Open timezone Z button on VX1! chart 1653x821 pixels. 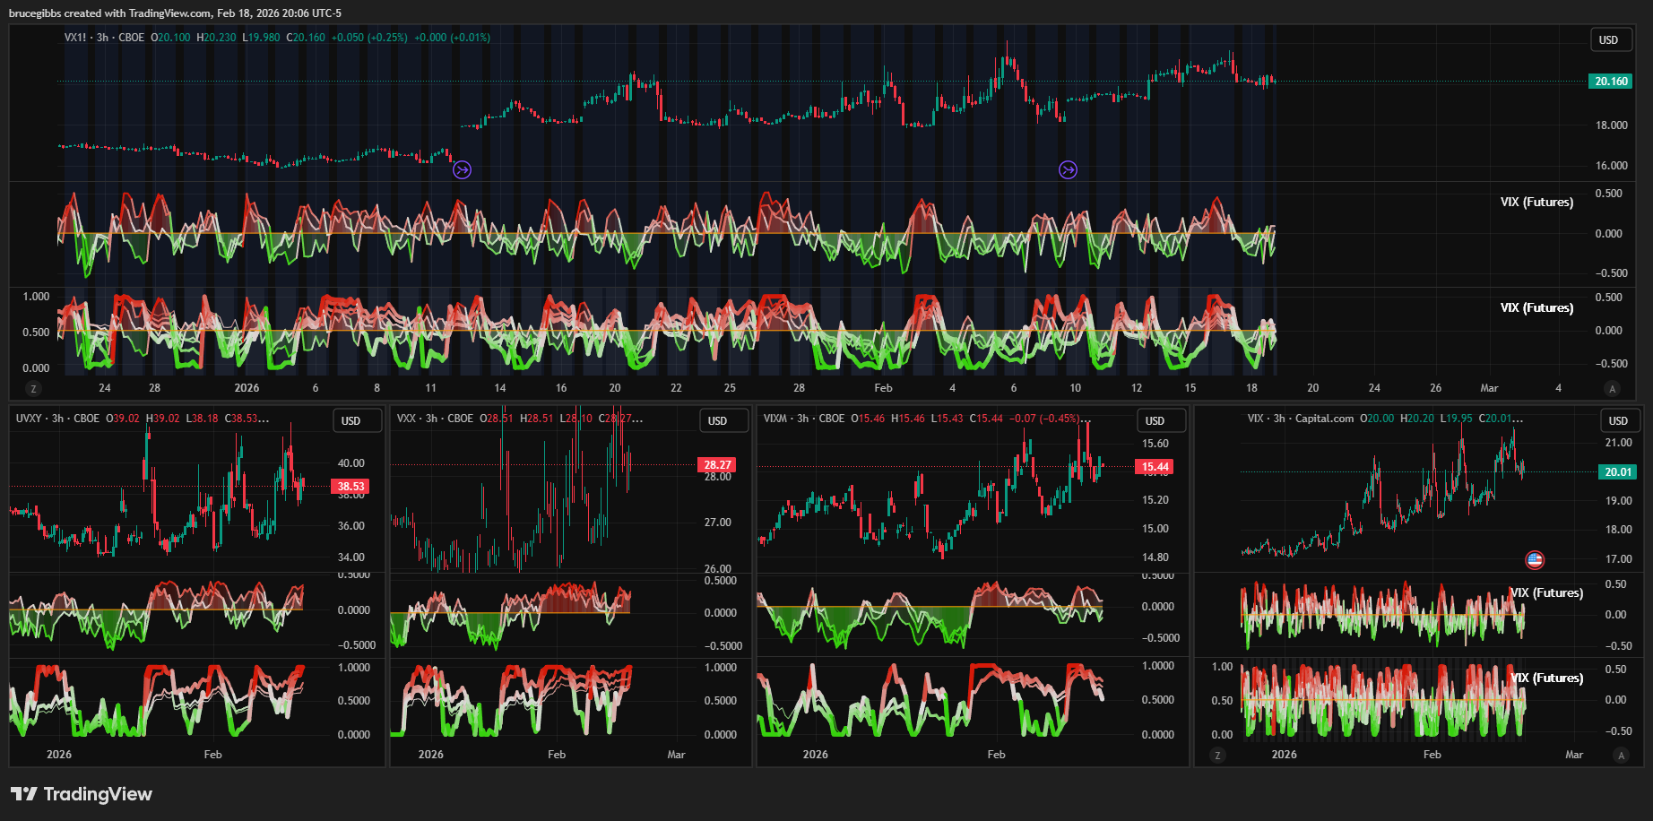[33, 389]
